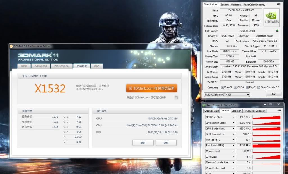Open Validation tab in upper GPU-Z window

[x=236, y=5]
